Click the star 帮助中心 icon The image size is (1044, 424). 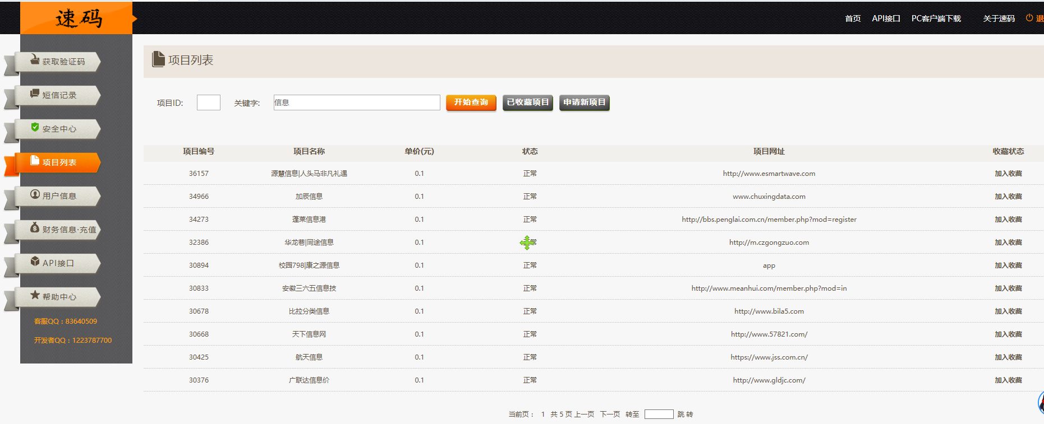35,295
